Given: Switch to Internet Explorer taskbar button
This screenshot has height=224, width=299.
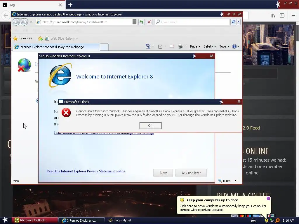Looking at the screenshot, I should pos(81,220).
